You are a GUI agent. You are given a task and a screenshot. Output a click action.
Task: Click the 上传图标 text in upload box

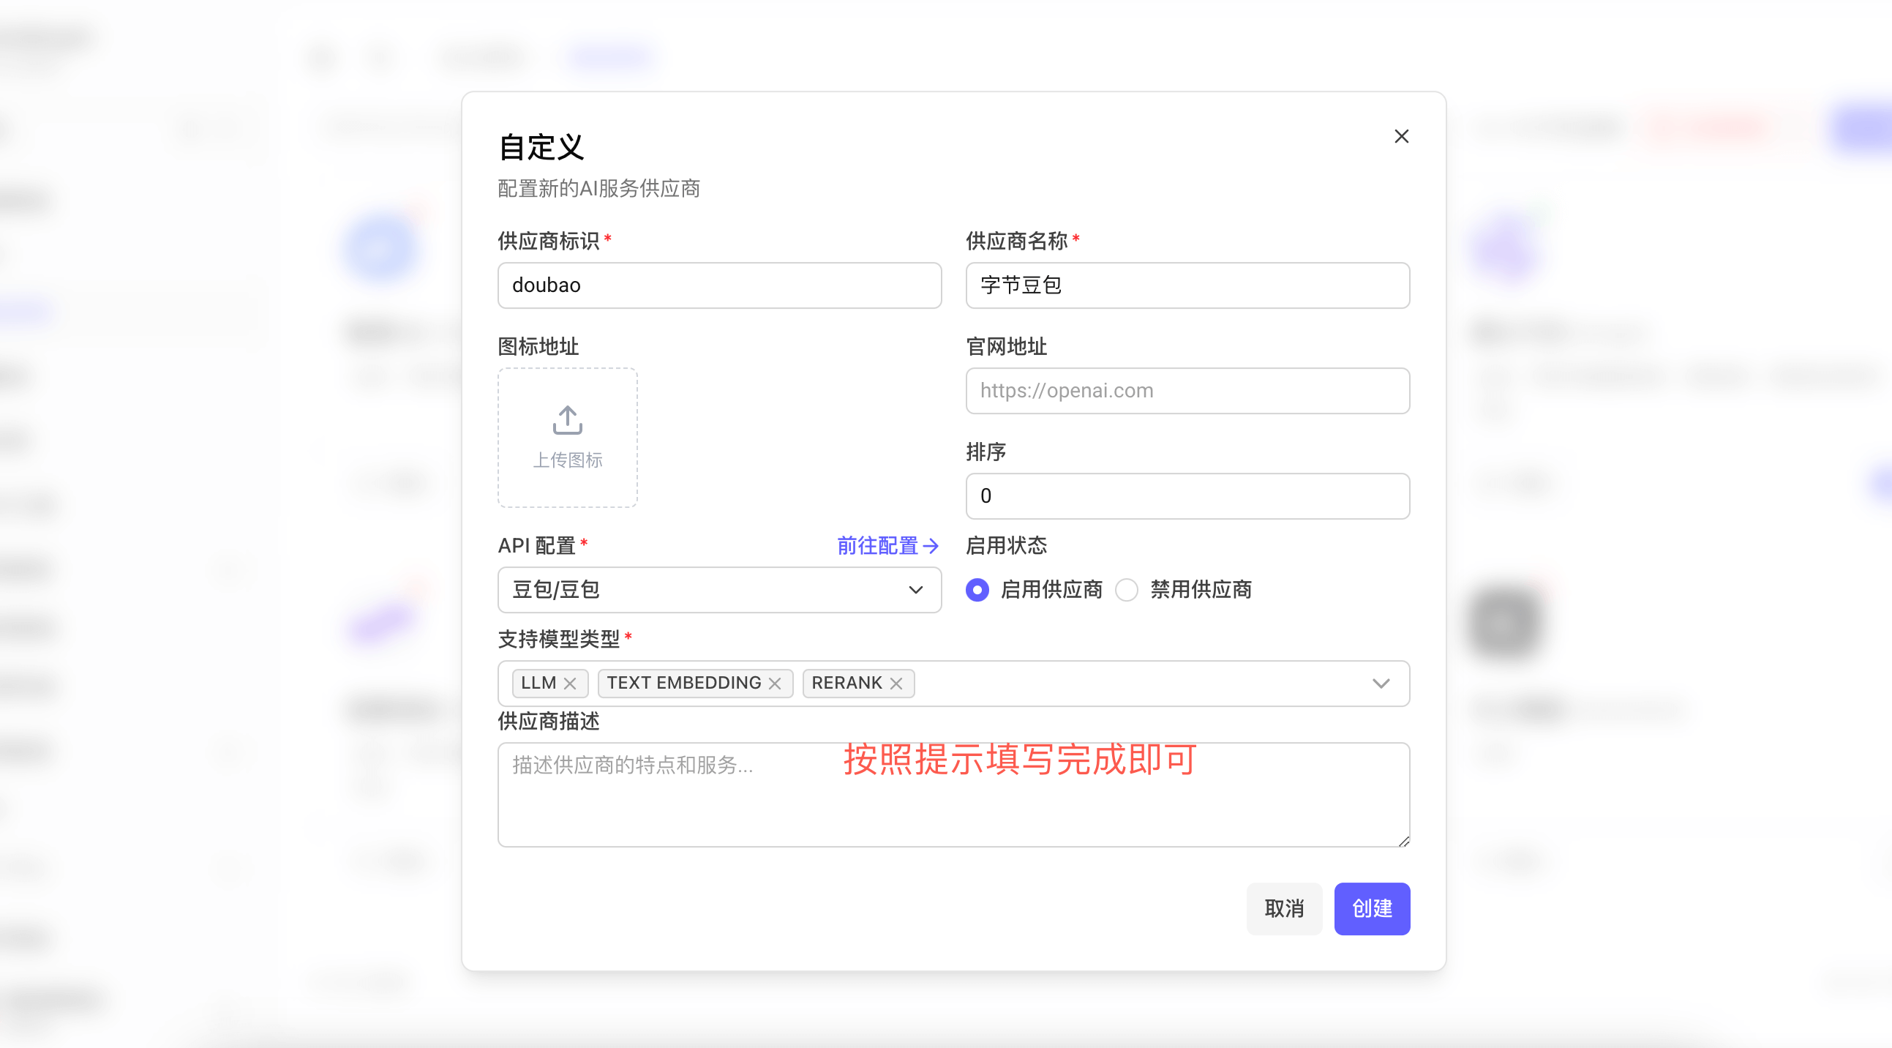point(567,460)
